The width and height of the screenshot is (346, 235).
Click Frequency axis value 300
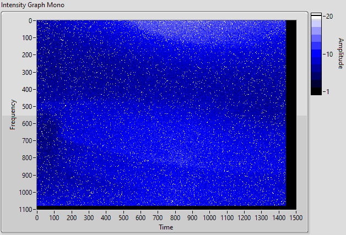coord(27,72)
